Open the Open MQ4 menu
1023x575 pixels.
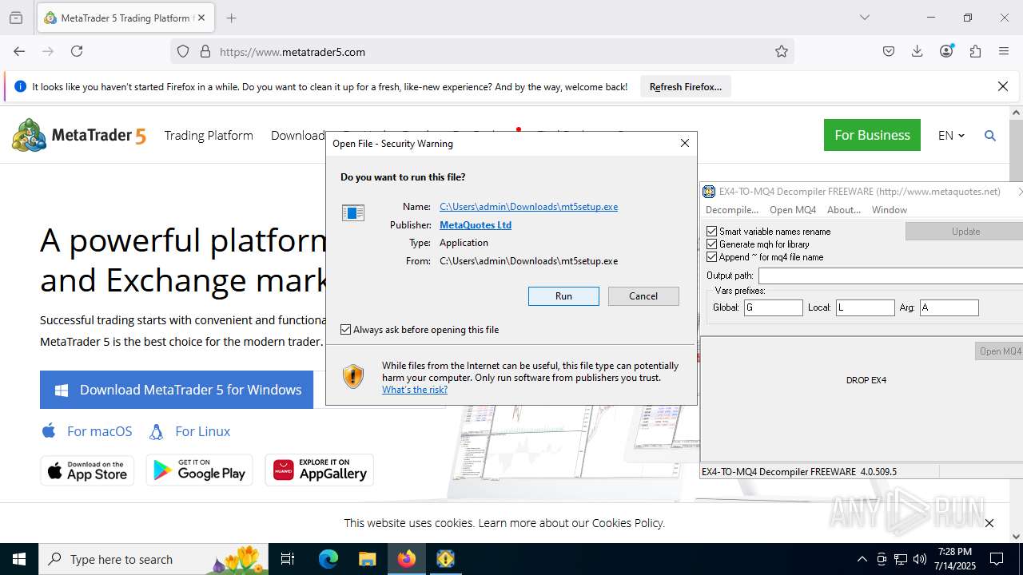tap(793, 210)
